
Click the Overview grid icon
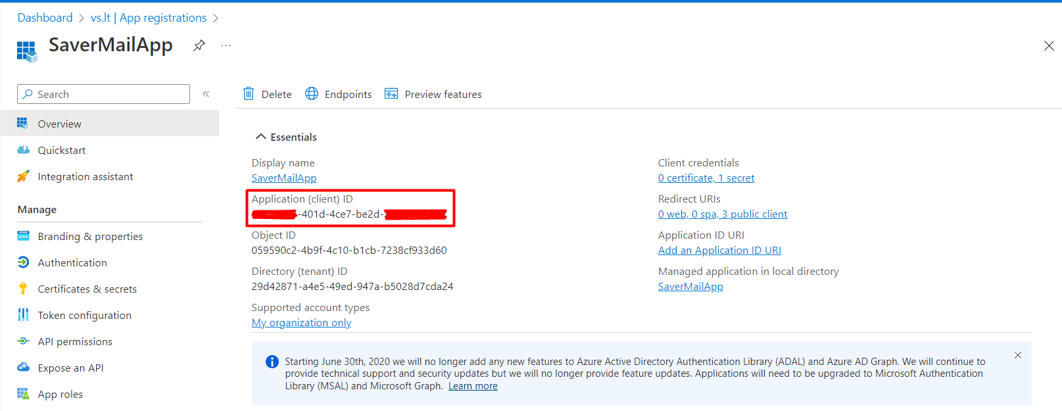click(23, 123)
